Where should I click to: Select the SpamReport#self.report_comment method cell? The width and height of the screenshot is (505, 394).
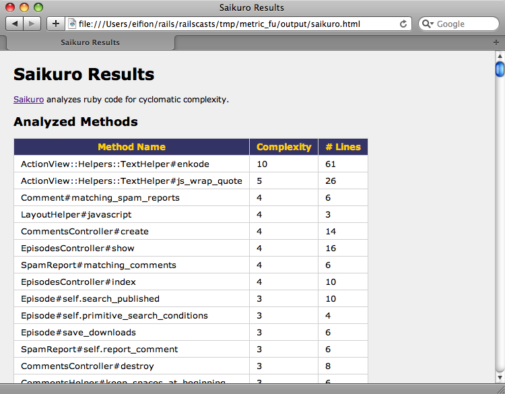pyautogui.click(x=132, y=350)
